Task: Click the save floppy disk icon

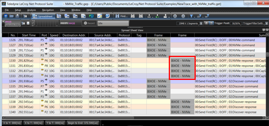Action: 17,16
